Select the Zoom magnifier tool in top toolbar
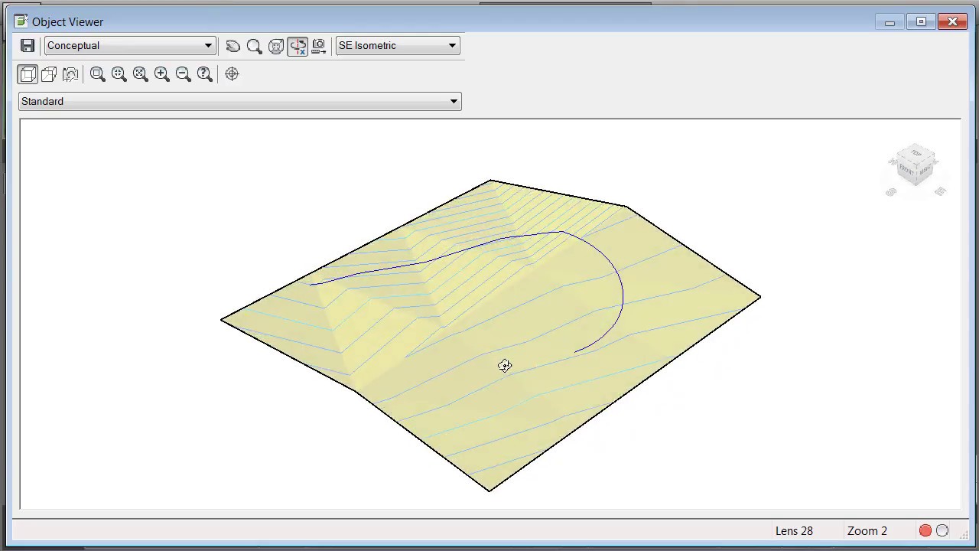The height and width of the screenshot is (551, 979). click(x=255, y=46)
